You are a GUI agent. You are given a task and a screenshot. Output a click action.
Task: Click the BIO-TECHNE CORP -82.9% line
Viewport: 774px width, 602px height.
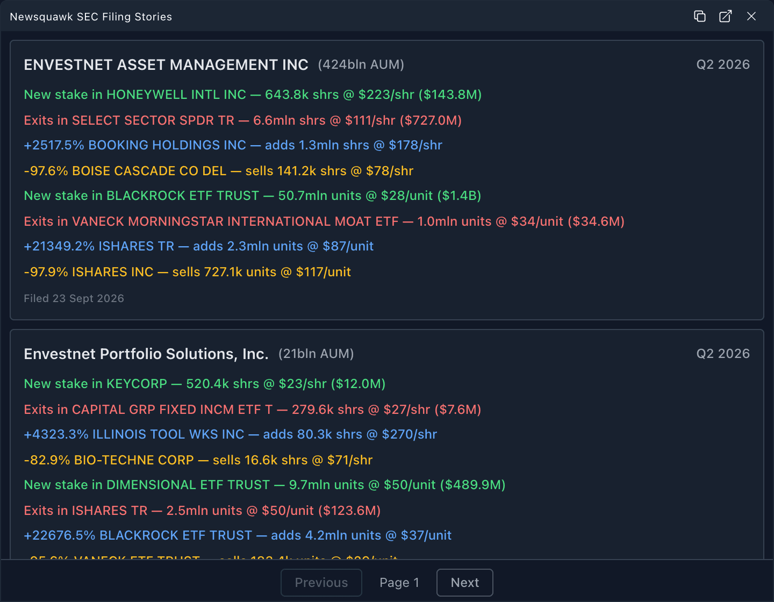198,460
